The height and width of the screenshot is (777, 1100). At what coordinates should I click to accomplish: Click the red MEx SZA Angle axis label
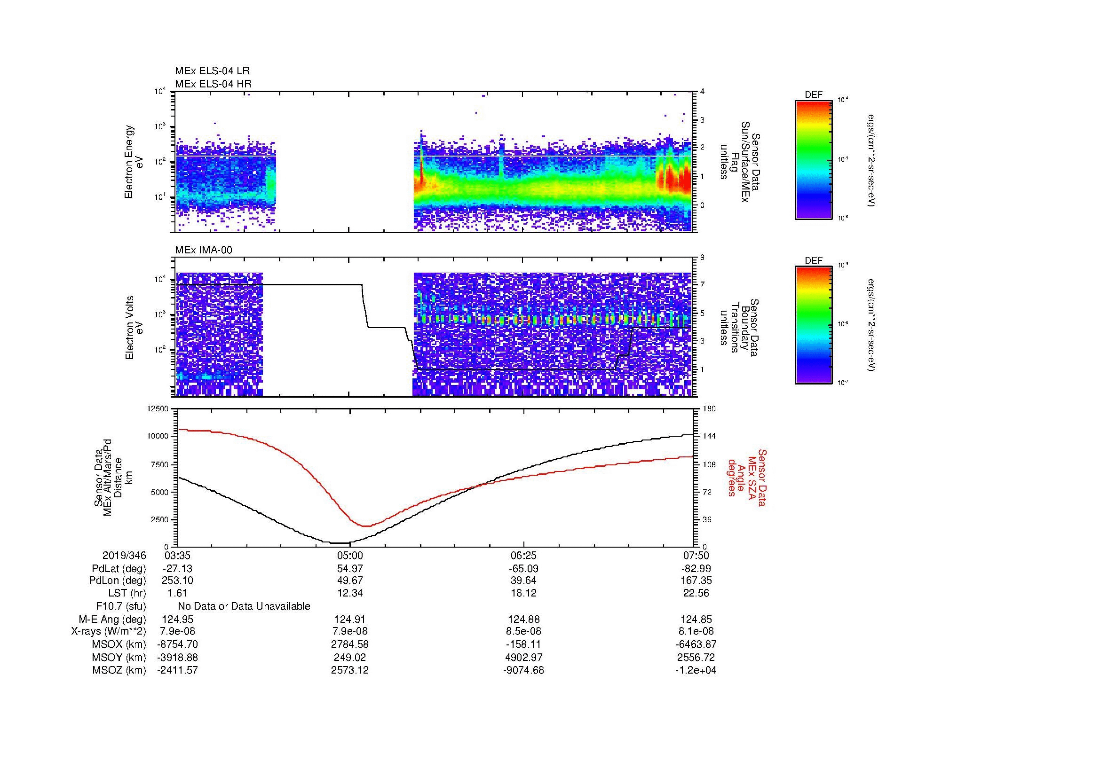(x=747, y=477)
